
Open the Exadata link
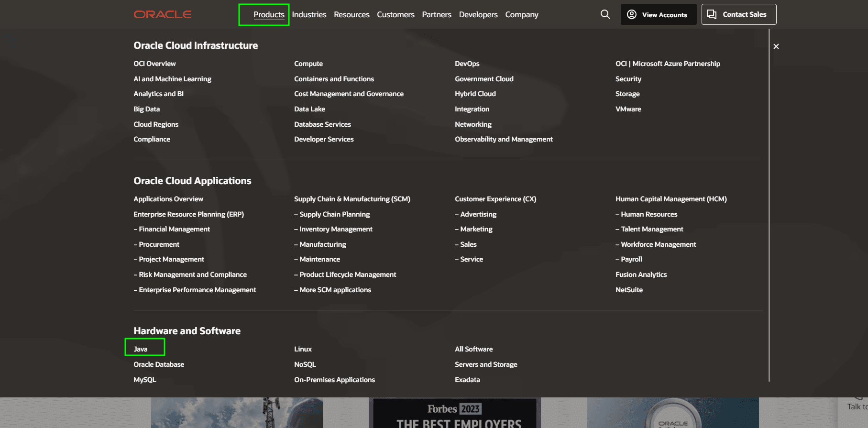pyautogui.click(x=467, y=380)
